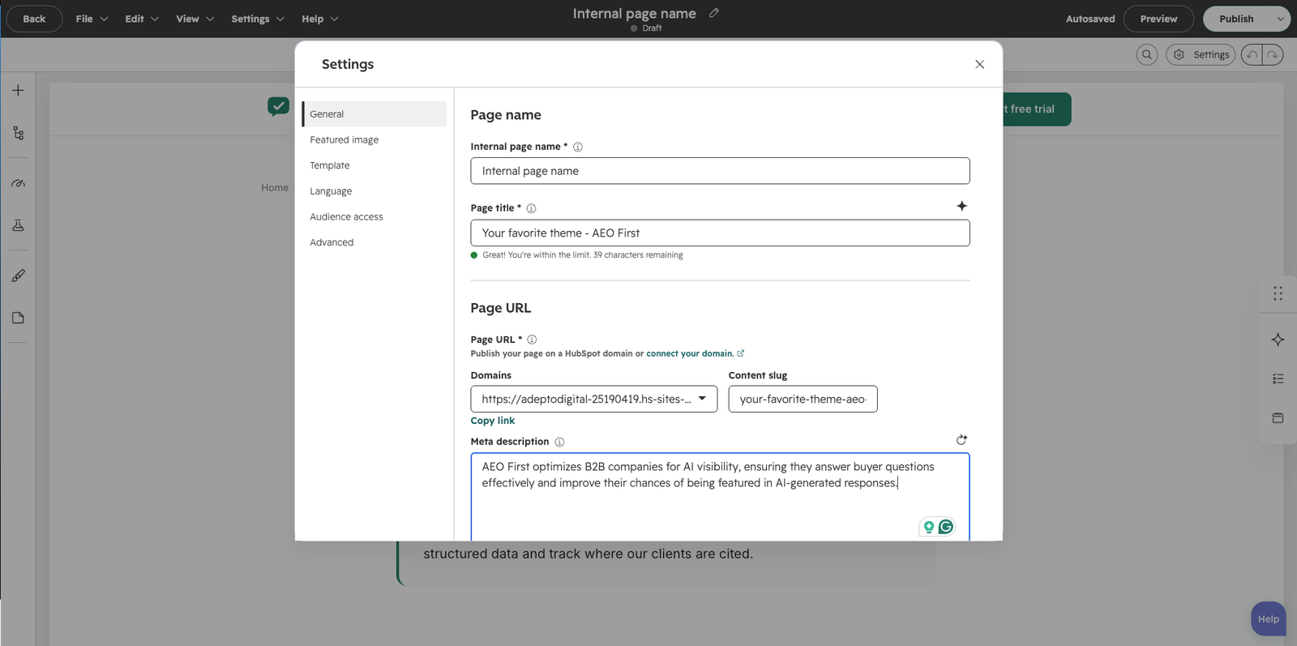This screenshot has height=646, width=1297.
Task: Click the Grammarly icon in meta description box
Action: tap(946, 527)
